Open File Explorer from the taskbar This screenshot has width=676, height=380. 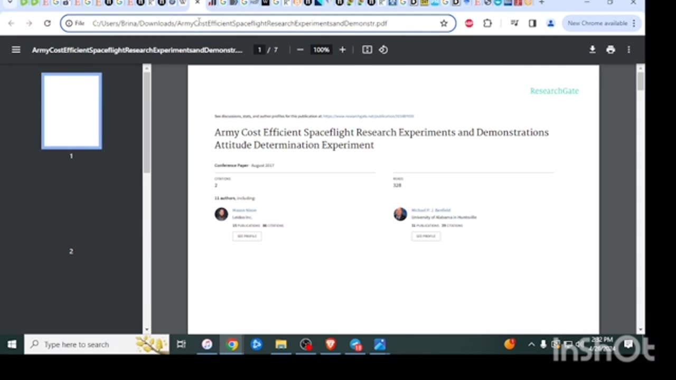coord(281,345)
